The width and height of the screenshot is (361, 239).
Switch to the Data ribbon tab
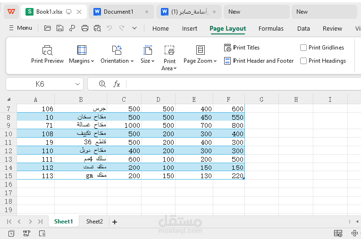303,29
